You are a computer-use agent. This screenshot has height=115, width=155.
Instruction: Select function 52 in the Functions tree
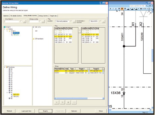[x=12, y=98]
